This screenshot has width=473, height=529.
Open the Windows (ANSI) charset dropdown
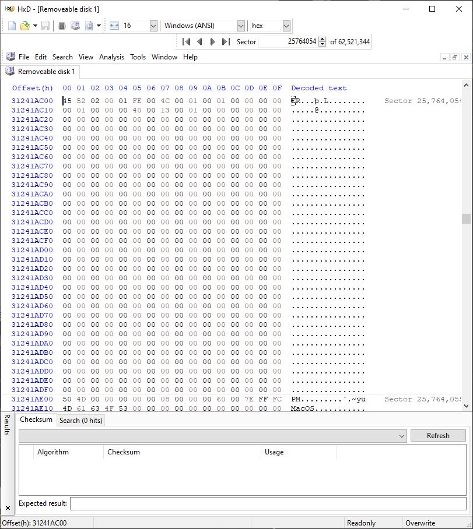[x=241, y=26]
